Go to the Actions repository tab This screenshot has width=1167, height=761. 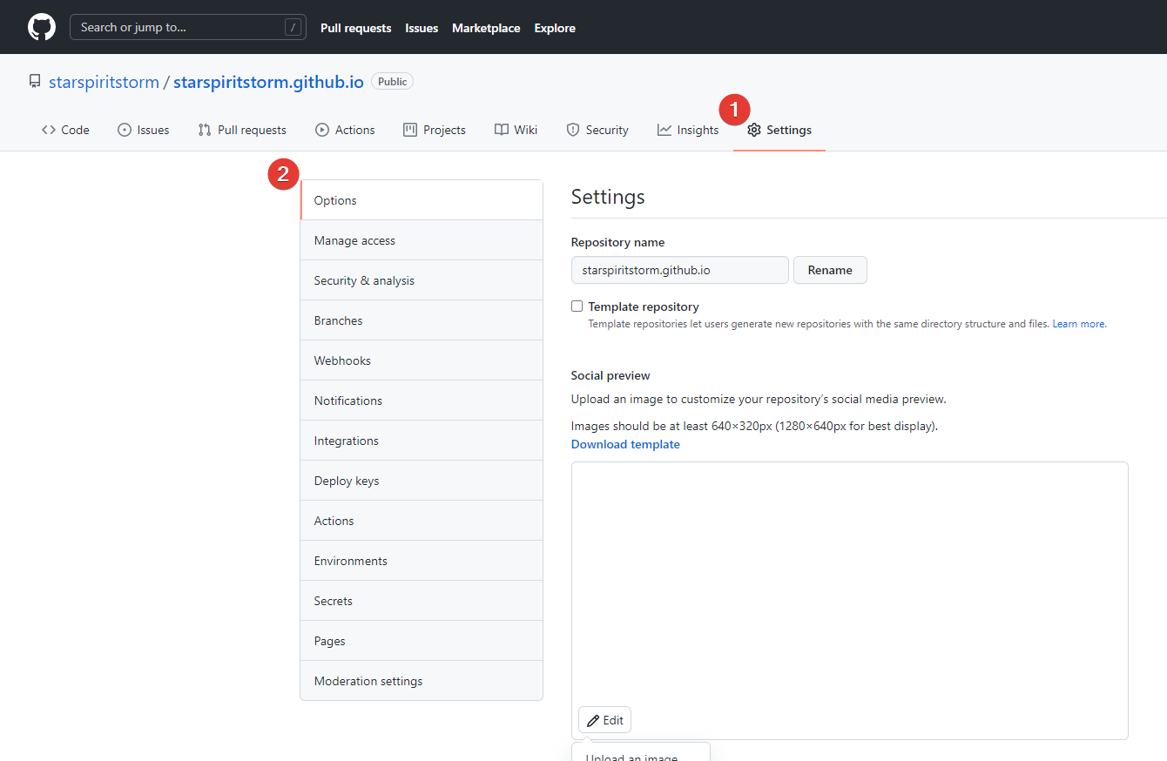[x=345, y=130]
